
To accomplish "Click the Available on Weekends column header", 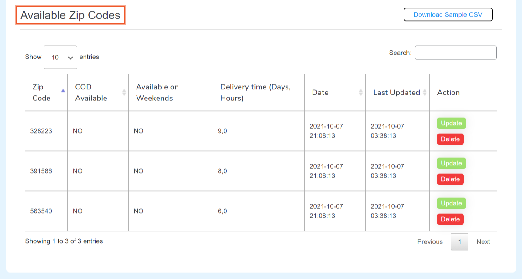I will (x=171, y=93).
